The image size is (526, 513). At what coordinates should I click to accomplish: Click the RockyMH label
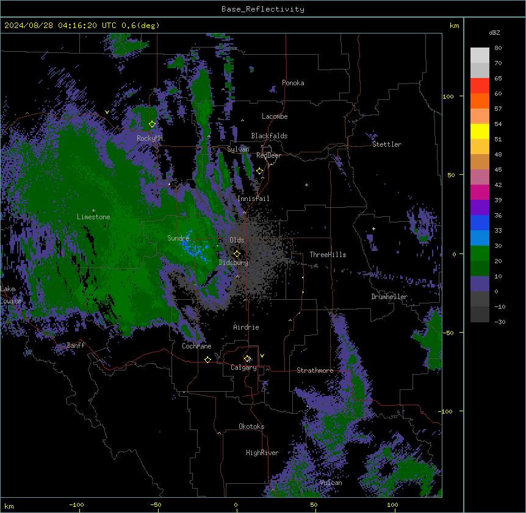[x=150, y=138]
